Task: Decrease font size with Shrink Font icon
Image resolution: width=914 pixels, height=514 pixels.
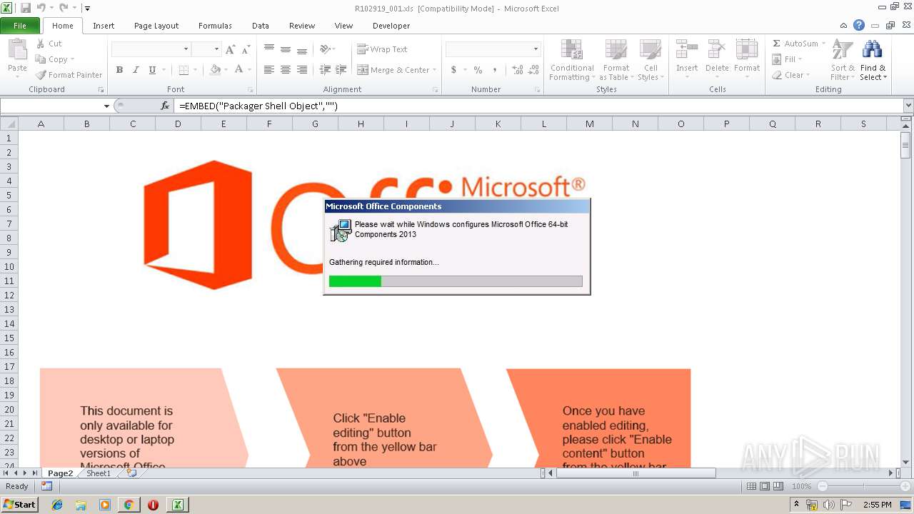Action: click(x=246, y=49)
